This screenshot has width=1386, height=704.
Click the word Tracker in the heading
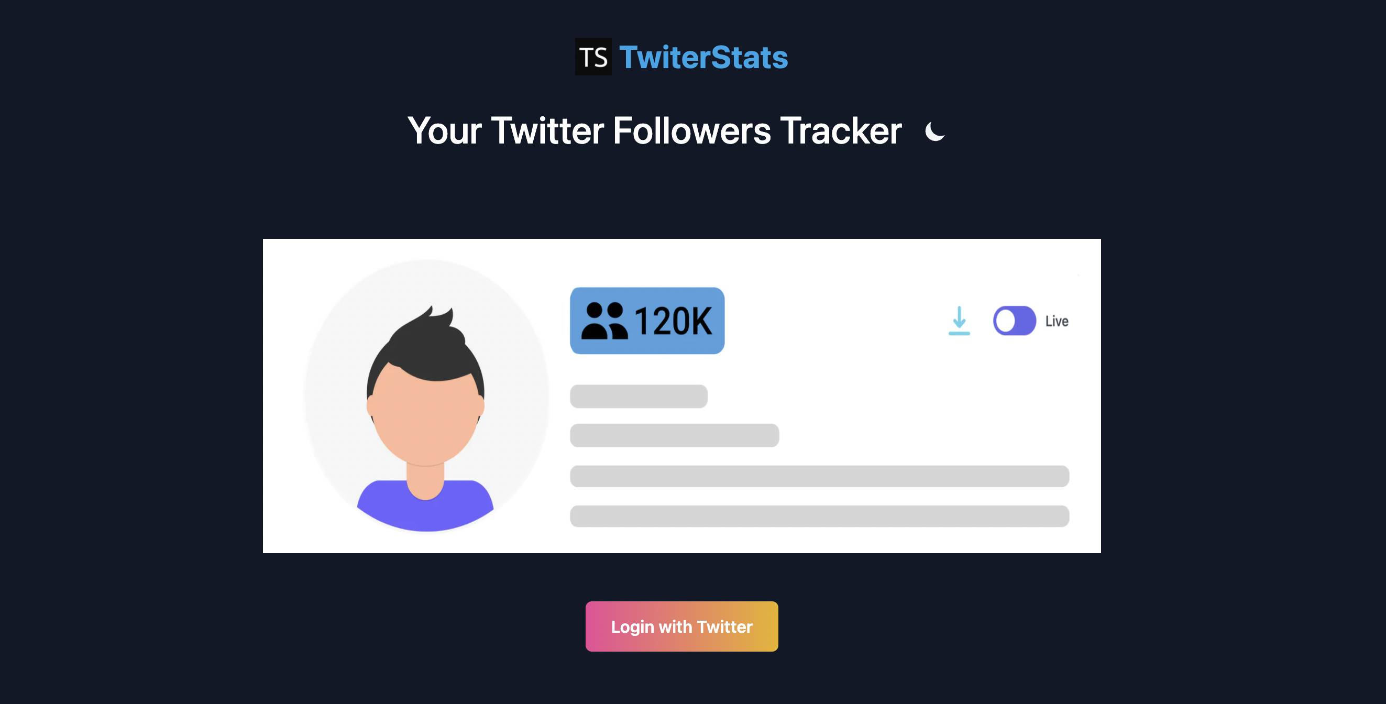tap(841, 131)
